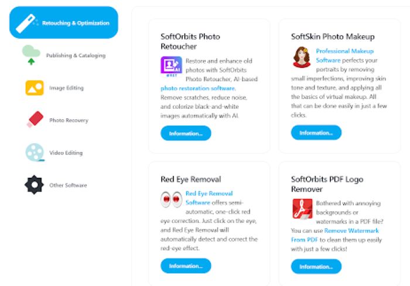Follow the photo restoration software link

[x=198, y=88]
